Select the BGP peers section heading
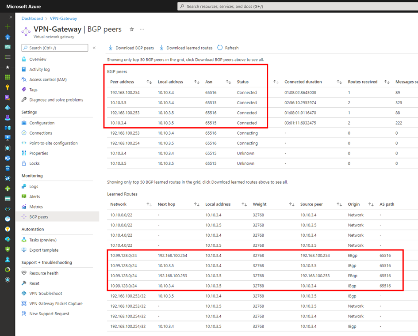 pyautogui.click(x=117, y=72)
